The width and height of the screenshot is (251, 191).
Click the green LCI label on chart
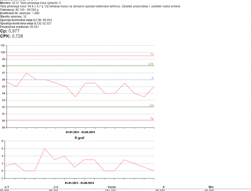click(151, 105)
